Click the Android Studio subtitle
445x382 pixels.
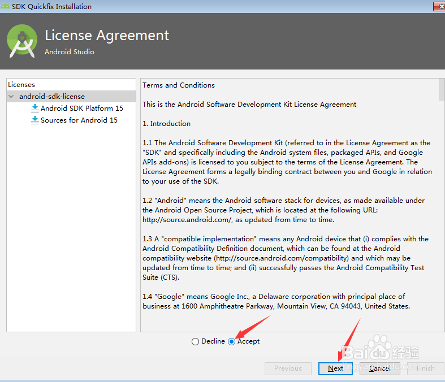(x=70, y=51)
